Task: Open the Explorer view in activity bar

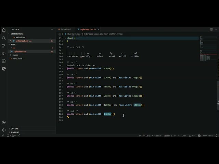Action: point(4,30)
